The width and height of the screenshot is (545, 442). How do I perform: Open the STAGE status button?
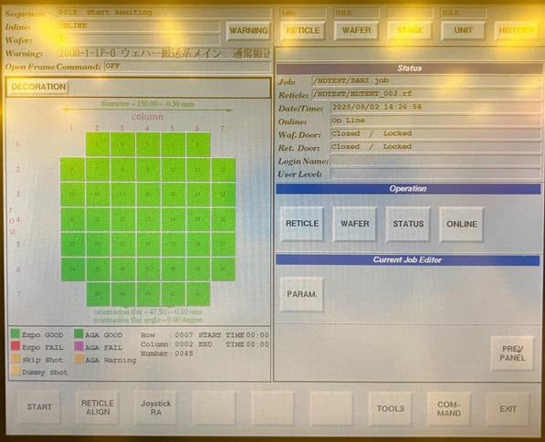point(410,31)
